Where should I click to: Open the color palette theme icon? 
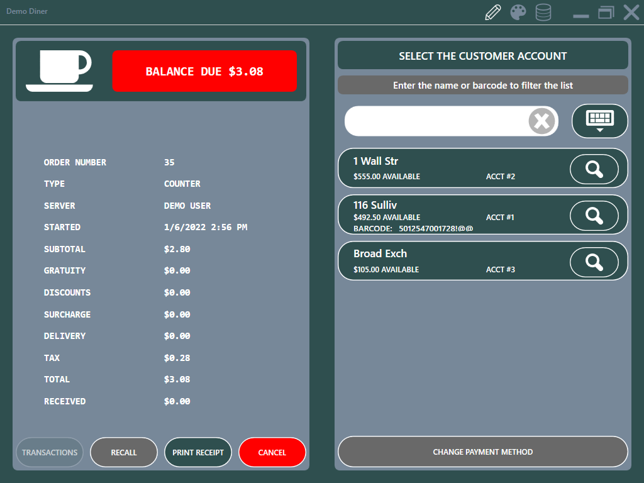pos(518,13)
